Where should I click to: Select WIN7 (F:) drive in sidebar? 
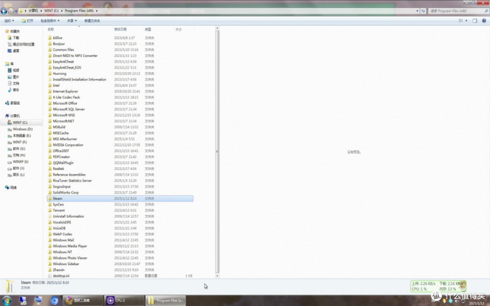click(x=18, y=142)
